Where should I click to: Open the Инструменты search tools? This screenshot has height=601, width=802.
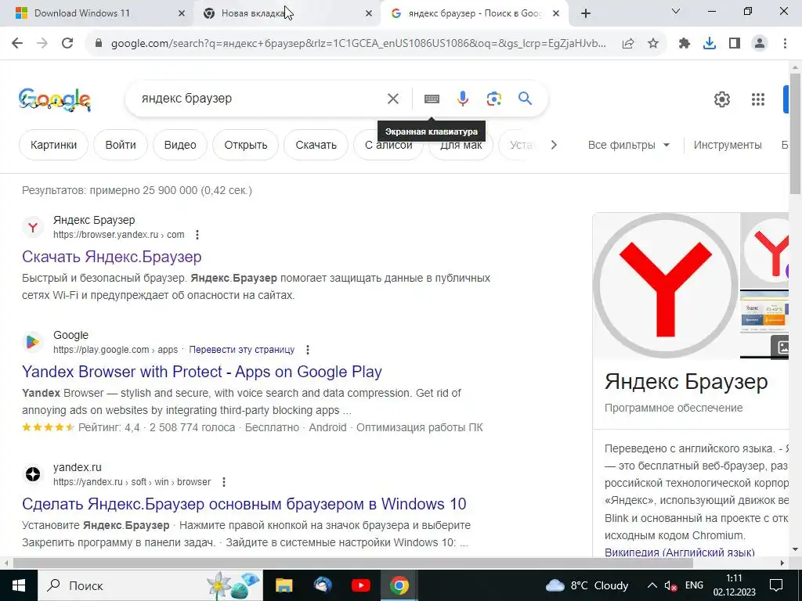tap(728, 145)
